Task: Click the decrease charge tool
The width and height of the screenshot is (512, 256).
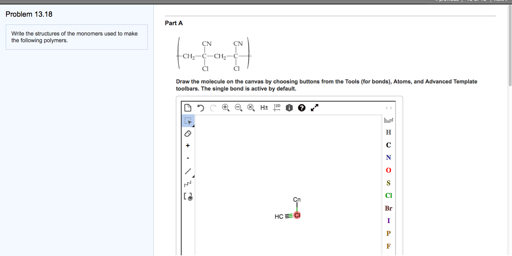Action: click(x=188, y=157)
